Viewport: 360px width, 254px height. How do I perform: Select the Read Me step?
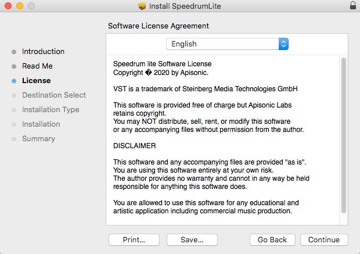point(37,66)
